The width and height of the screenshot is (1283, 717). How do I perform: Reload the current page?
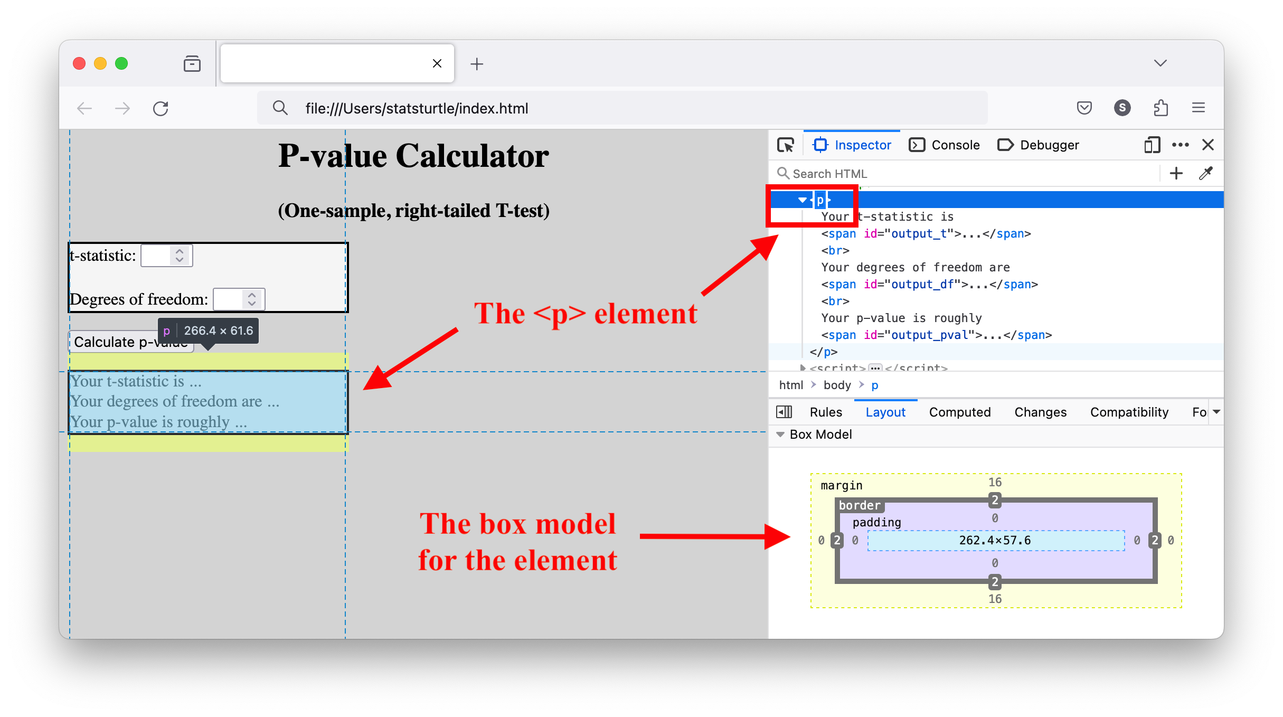[161, 109]
